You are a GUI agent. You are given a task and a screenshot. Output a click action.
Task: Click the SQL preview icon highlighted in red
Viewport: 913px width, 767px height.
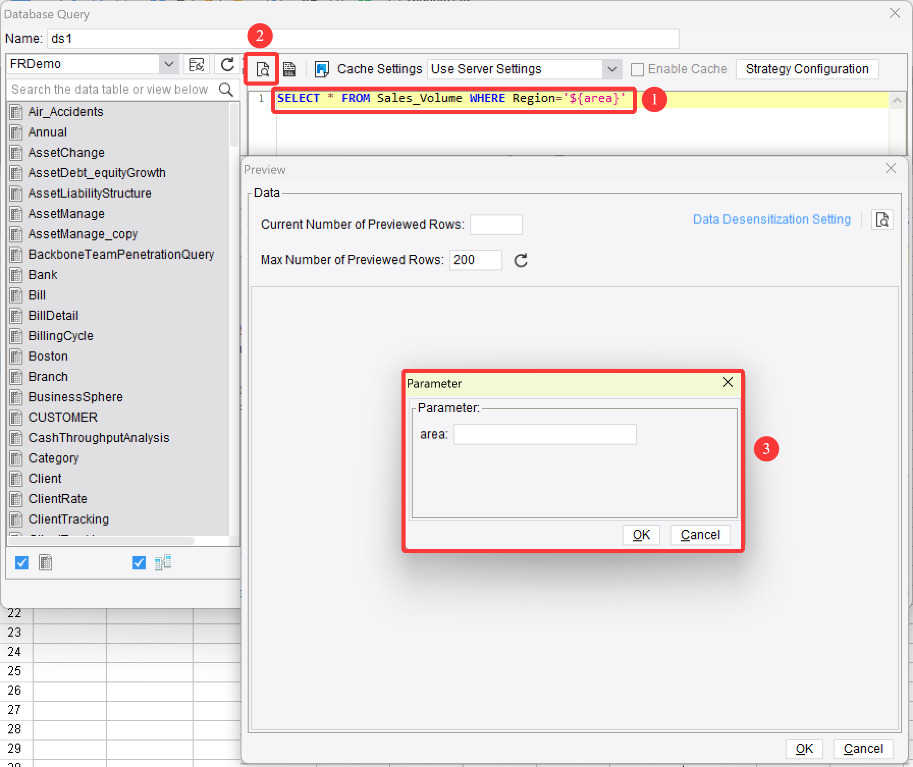click(x=261, y=69)
